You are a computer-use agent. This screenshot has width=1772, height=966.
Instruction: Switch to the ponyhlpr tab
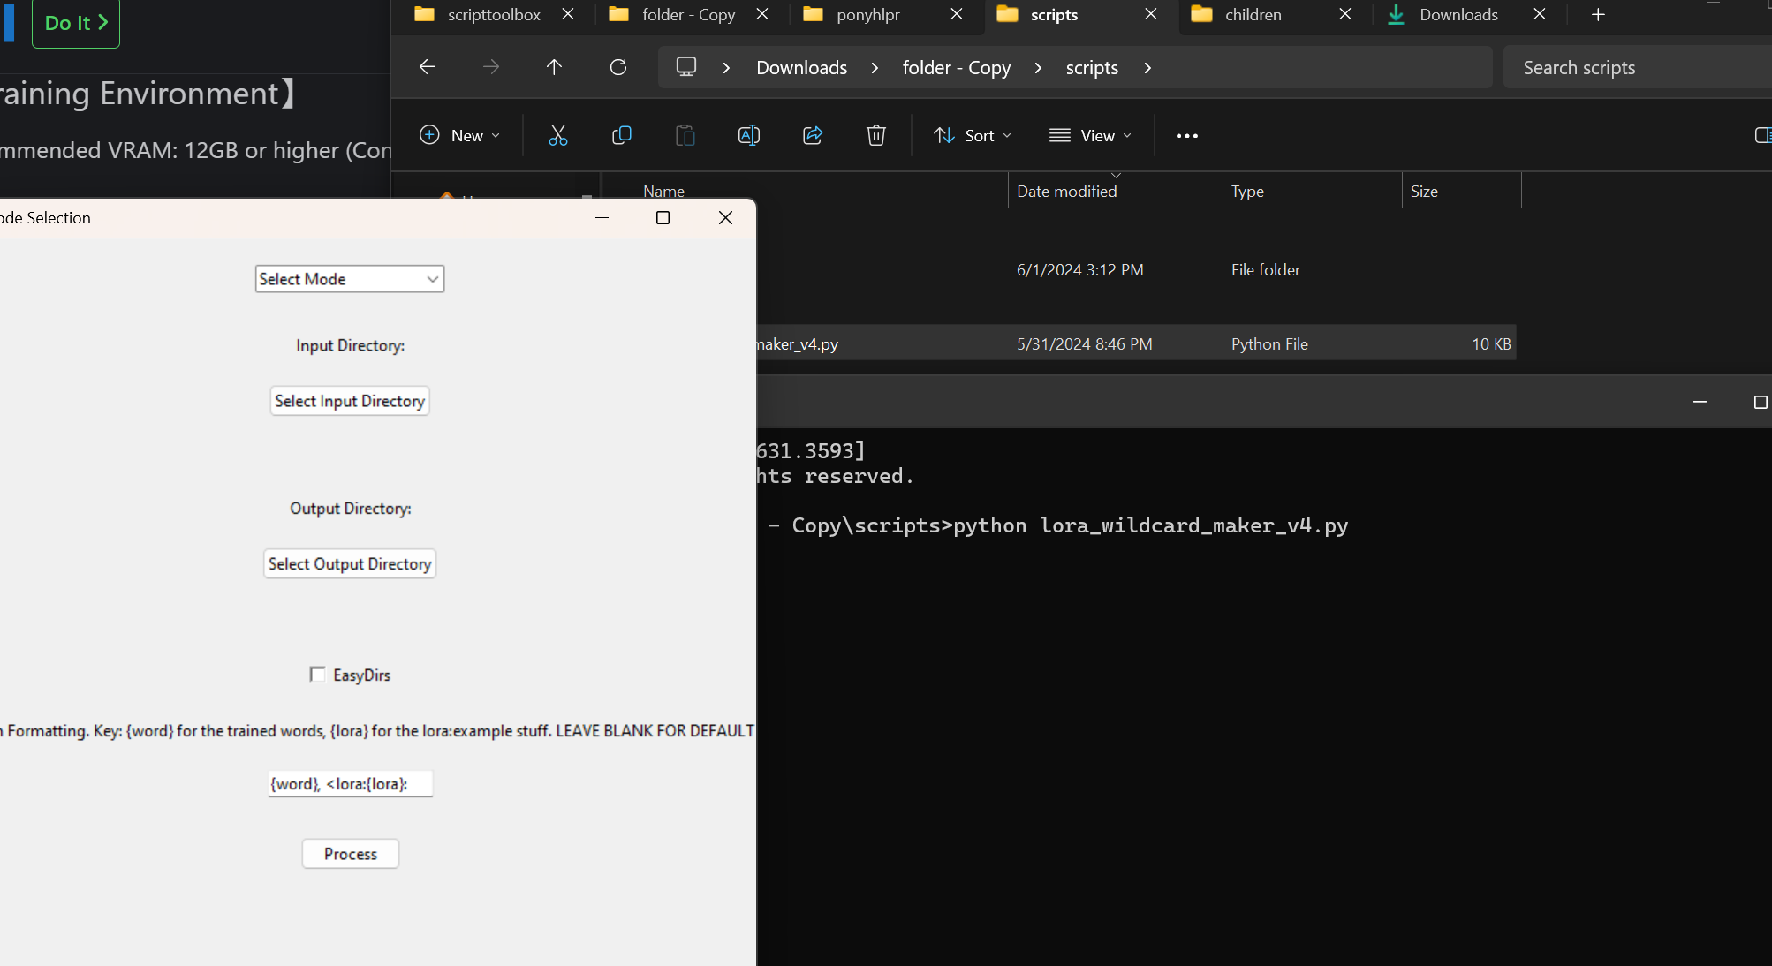pos(867,15)
